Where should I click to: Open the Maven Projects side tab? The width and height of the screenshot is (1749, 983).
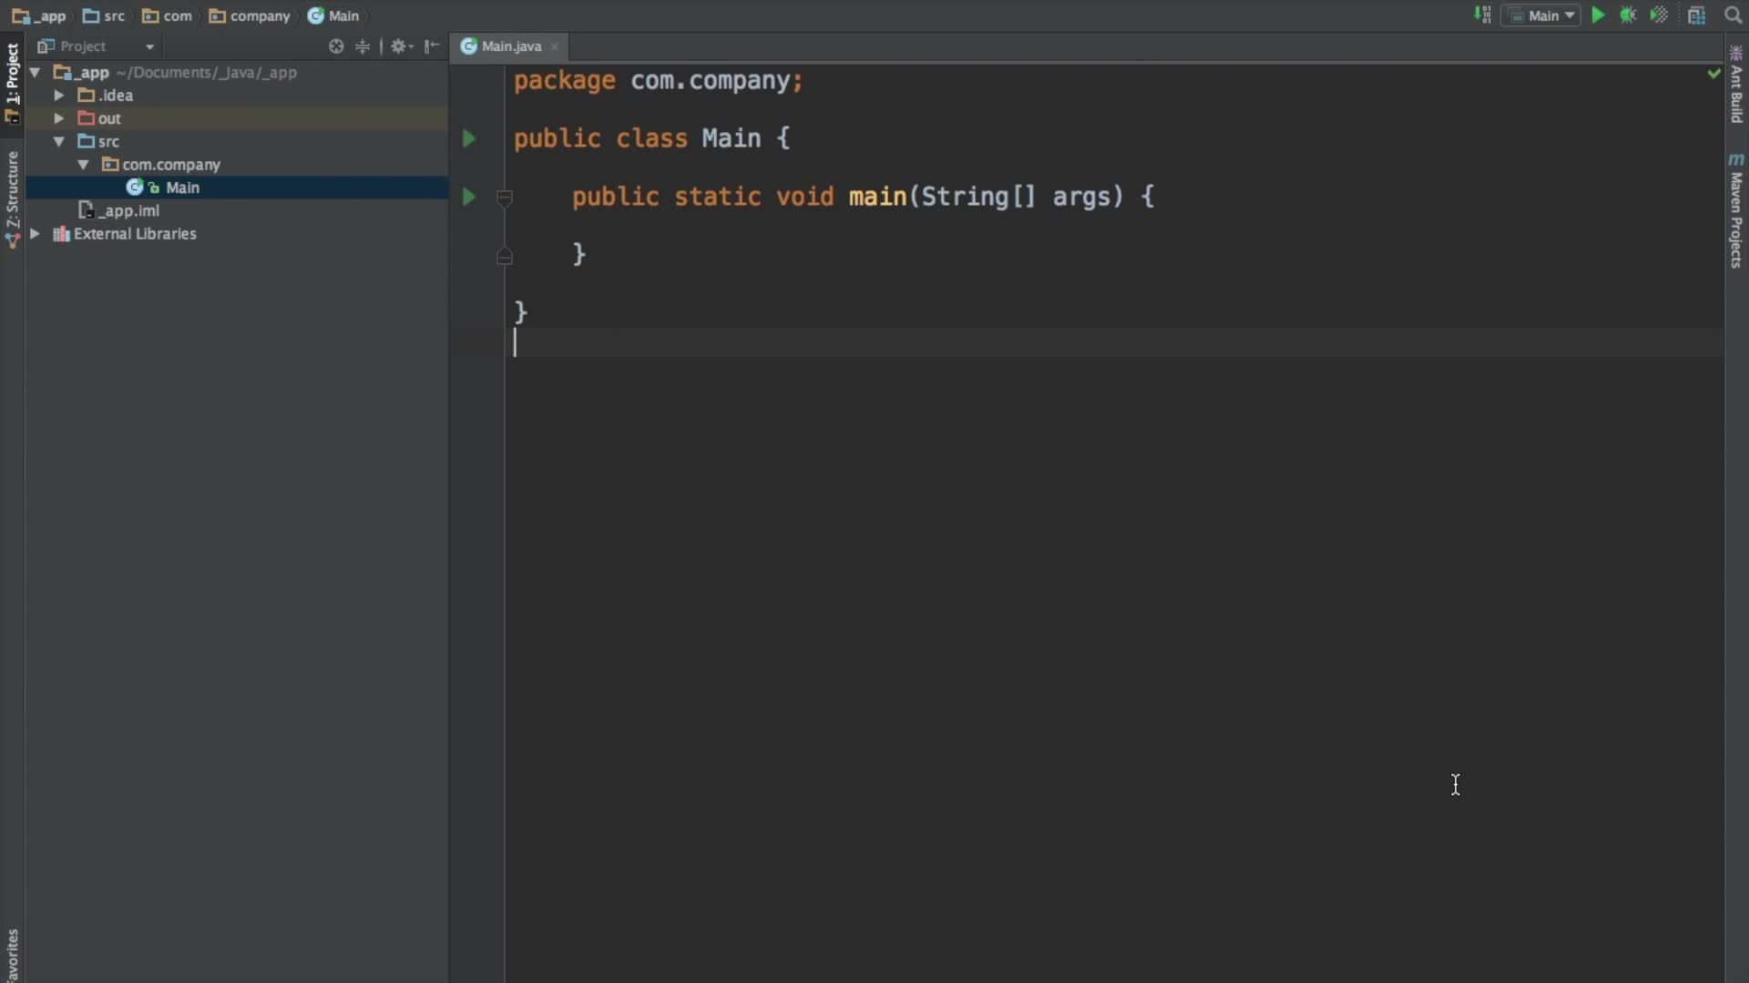pos(1736,211)
